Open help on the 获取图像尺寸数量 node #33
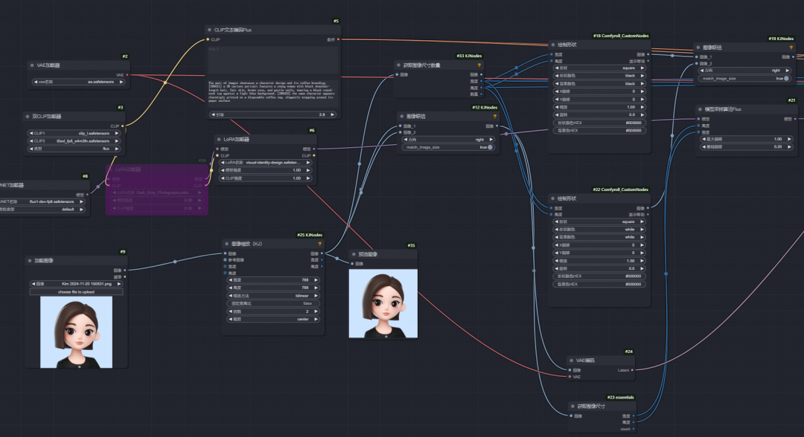 (x=479, y=65)
